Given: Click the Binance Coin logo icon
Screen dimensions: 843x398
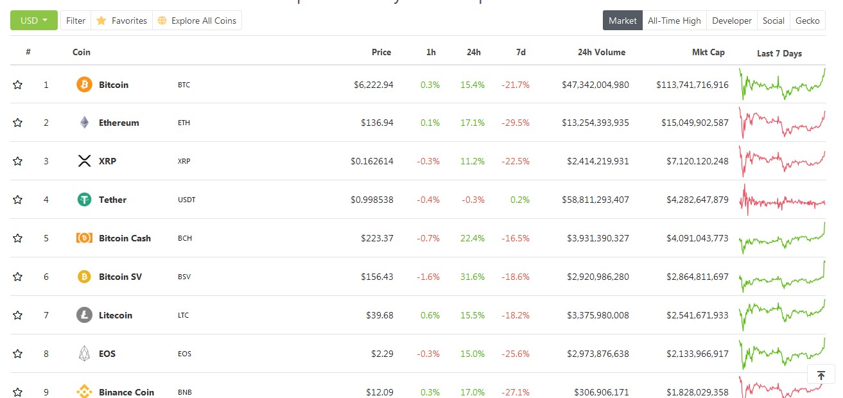Looking at the screenshot, I should coord(84,391).
